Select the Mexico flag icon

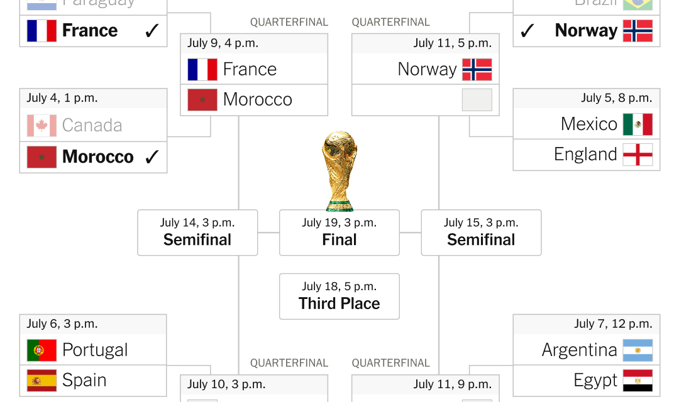[638, 124]
